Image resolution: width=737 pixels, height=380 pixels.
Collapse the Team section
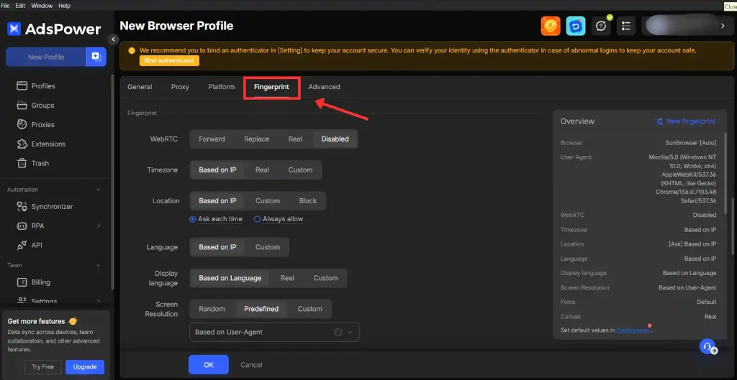[98, 266]
